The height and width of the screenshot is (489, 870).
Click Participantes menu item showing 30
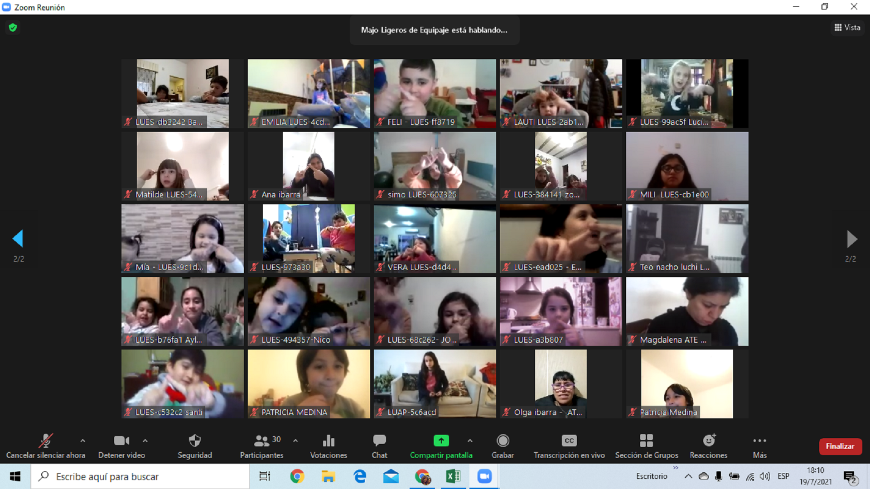[x=262, y=446]
